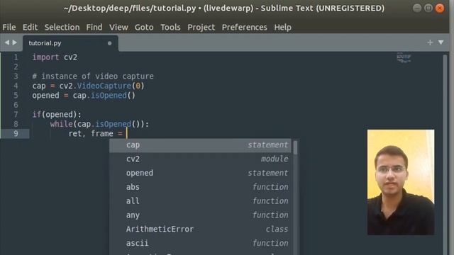Click the '# instance of video capture' comment
Image resolution: width=454 pixels, height=255 pixels.
93,76
